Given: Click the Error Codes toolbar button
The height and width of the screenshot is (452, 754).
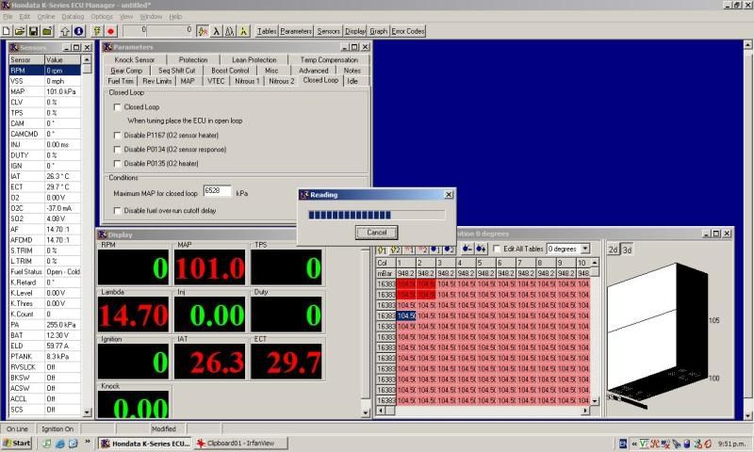Looking at the screenshot, I should pyautogui.click(x=408, y=31).
